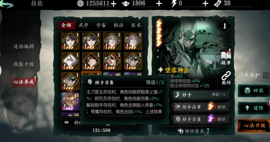The image size is (270, 142).
Task: Click the 心法升级 button
Action: (254, 126)
